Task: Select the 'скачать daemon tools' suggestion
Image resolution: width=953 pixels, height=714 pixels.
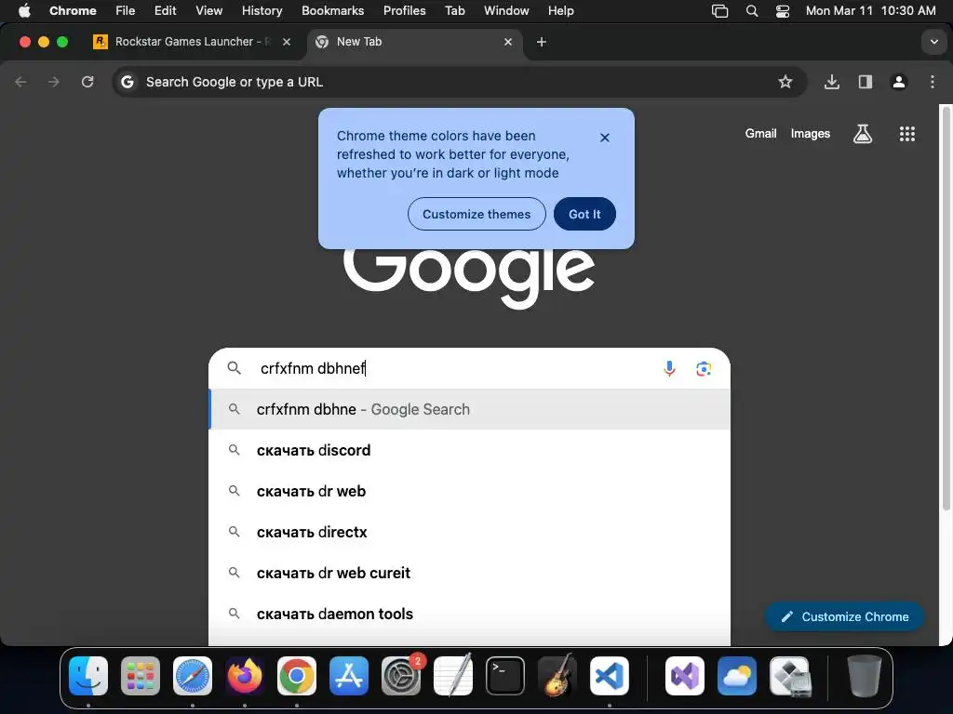Action: (x=469, y=614)
